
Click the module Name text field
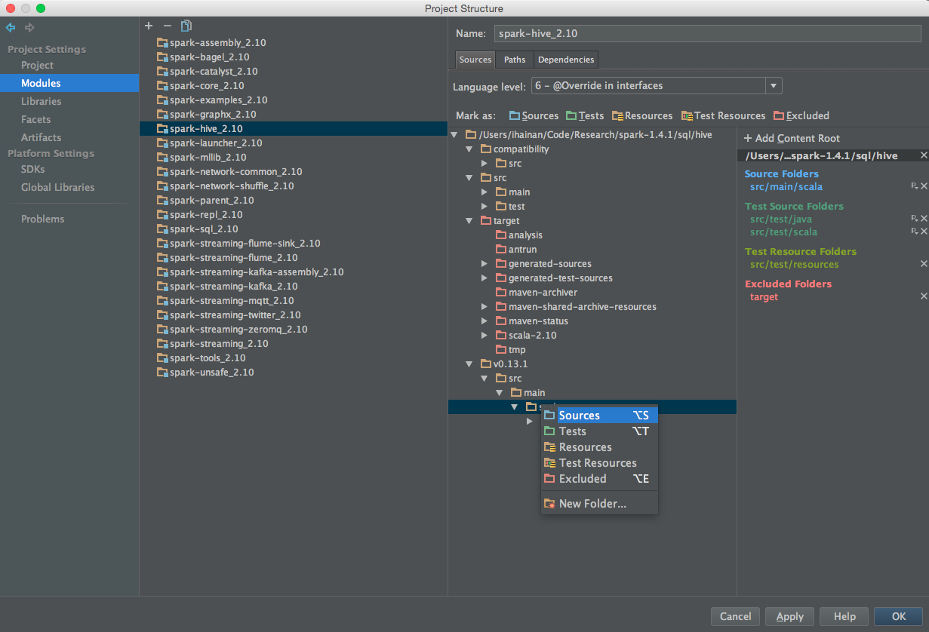(707, 33)
